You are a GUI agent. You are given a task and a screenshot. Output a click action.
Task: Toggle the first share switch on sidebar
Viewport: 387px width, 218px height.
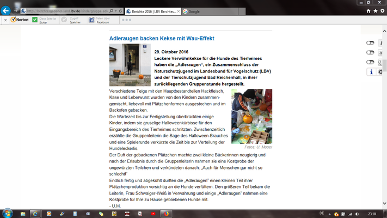370,43
